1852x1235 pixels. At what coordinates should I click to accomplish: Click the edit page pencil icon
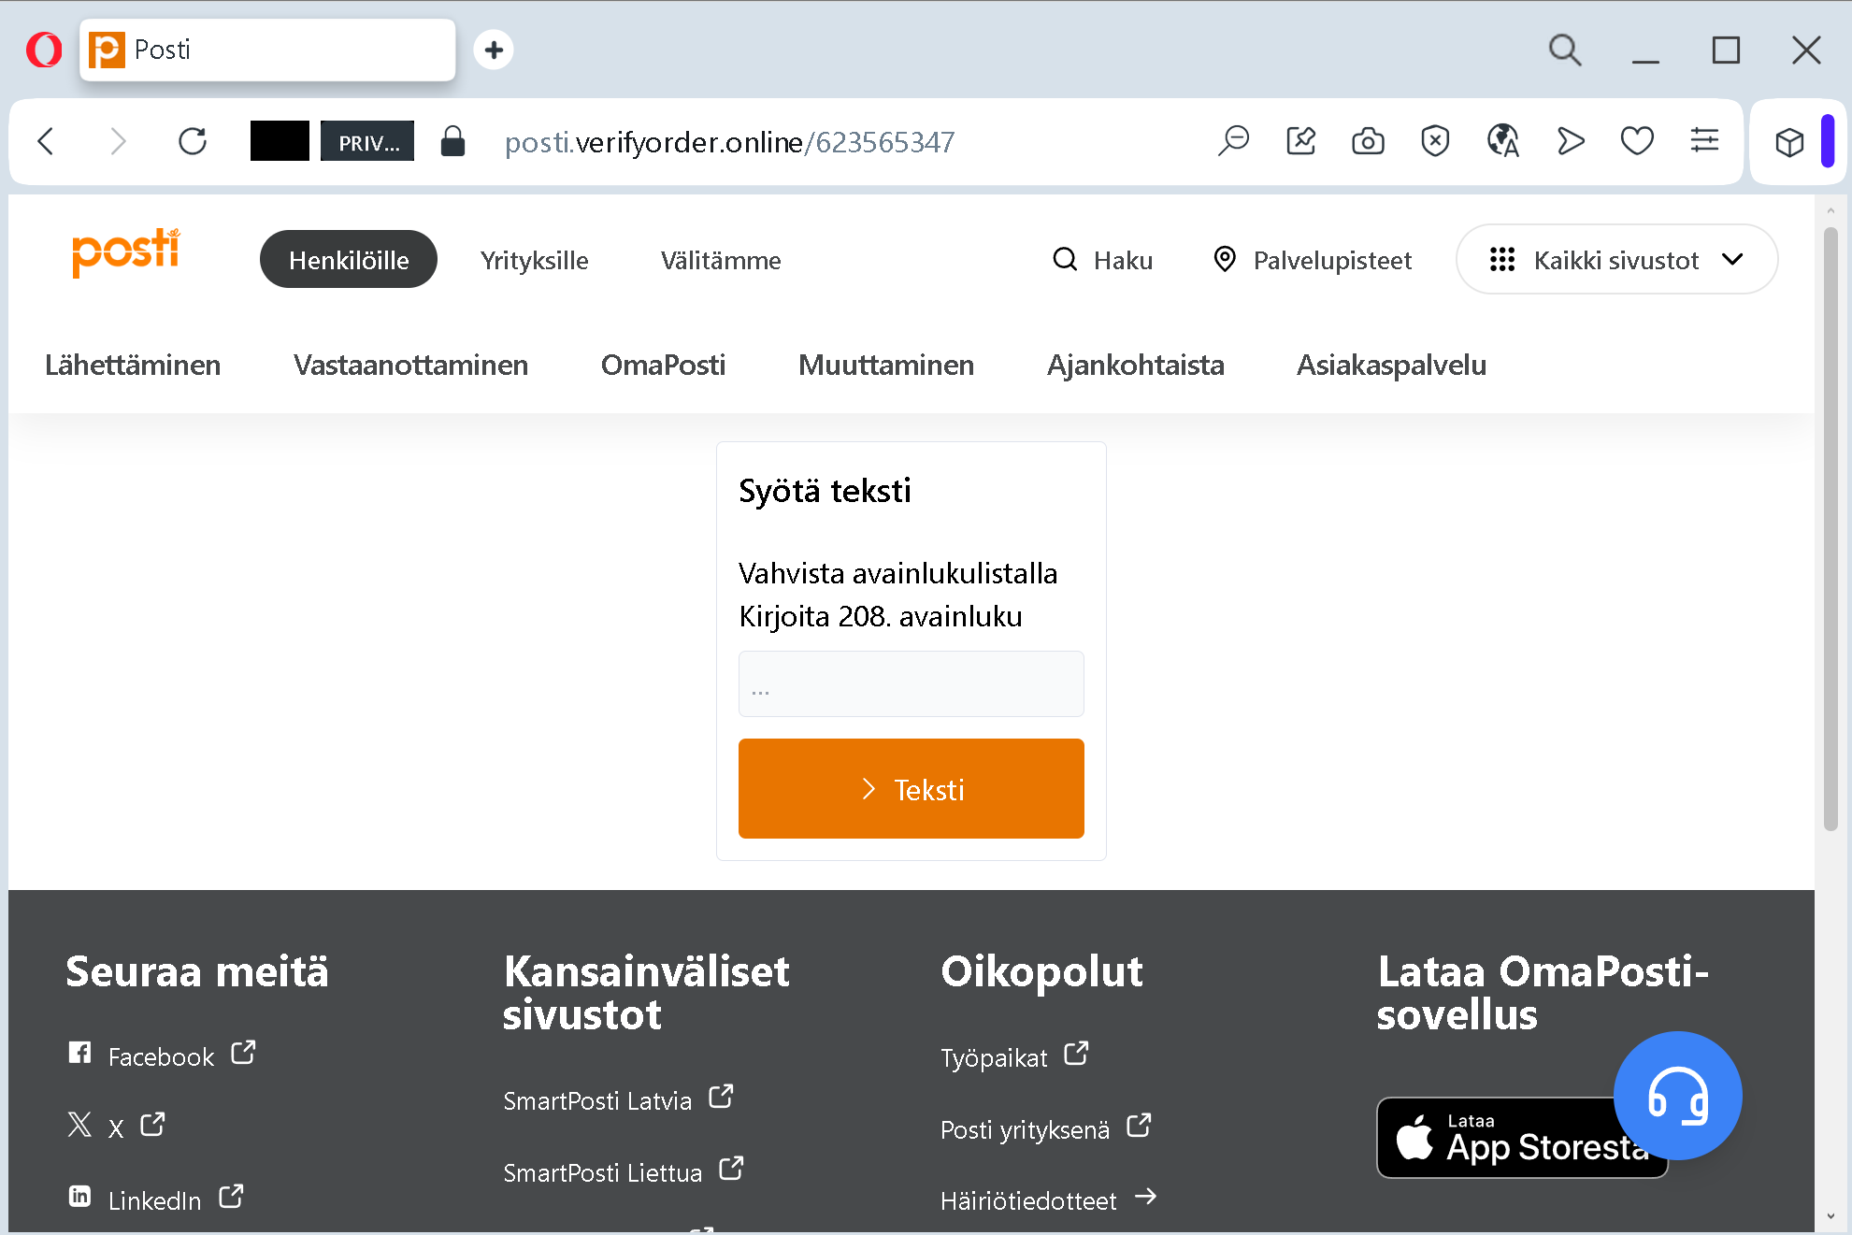(1300, 142)
